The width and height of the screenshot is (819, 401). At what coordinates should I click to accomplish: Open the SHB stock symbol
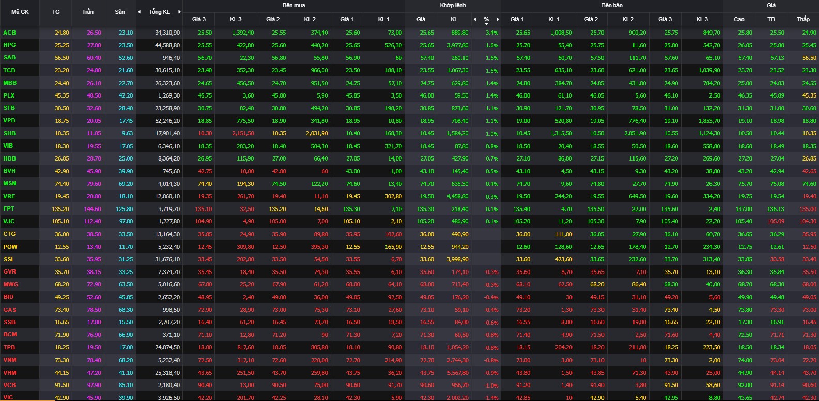9,133
